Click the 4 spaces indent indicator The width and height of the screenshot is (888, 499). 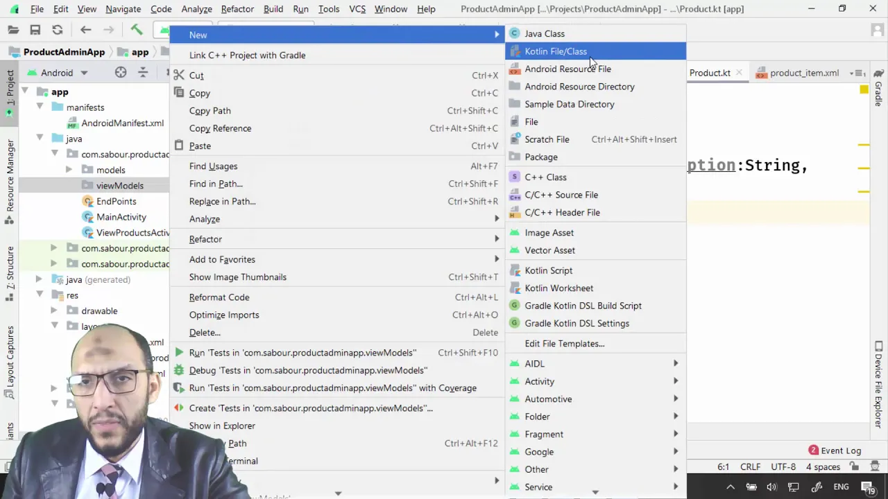click(823, 467)
